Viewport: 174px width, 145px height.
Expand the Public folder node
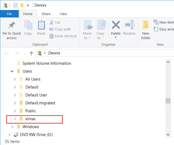tap(15, 111)
